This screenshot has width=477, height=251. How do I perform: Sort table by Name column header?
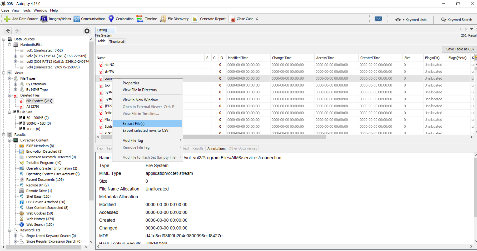[150, 58]
